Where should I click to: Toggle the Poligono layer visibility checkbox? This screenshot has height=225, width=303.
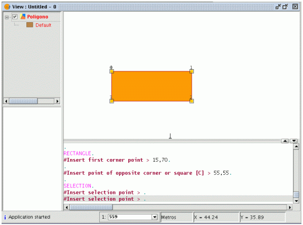click(x=15, y=16)
